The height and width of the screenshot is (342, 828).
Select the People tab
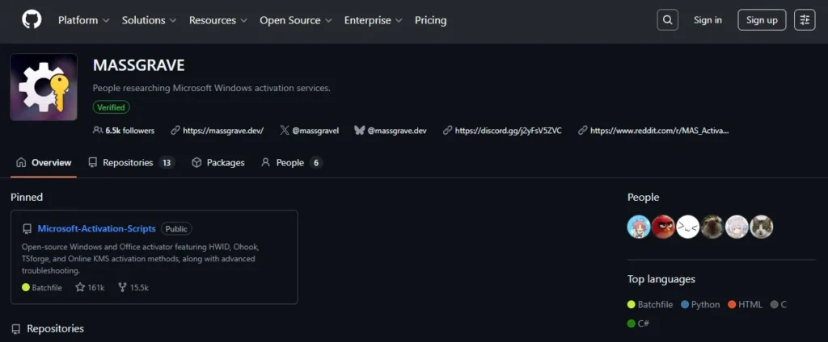click(290, 163)
